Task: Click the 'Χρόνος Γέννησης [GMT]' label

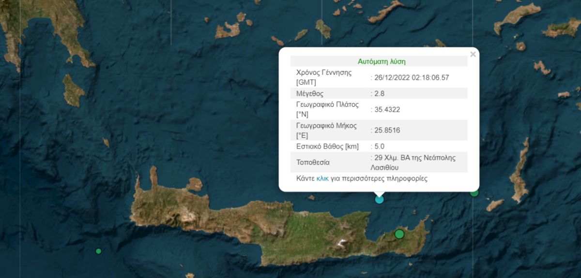Action: tap(324, 77)
